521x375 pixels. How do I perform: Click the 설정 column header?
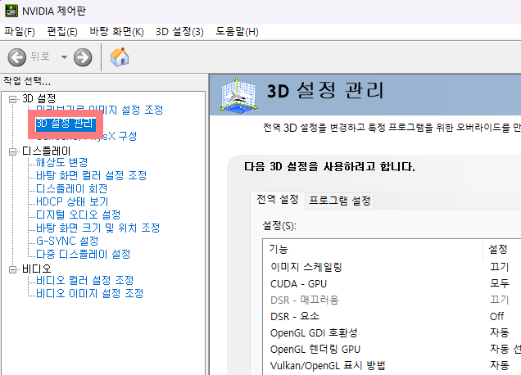[502, 249]
